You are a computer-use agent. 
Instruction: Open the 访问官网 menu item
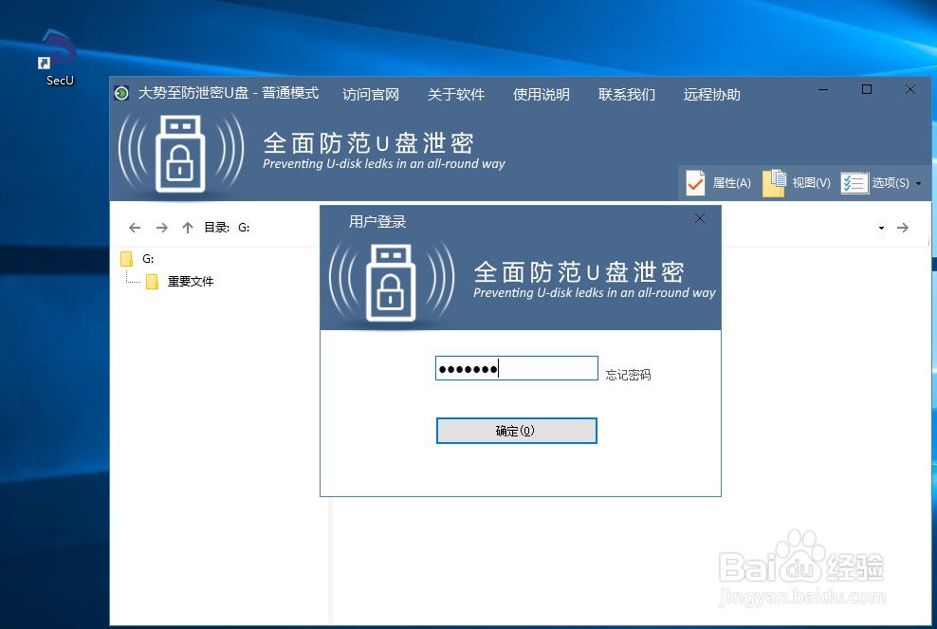370,94
